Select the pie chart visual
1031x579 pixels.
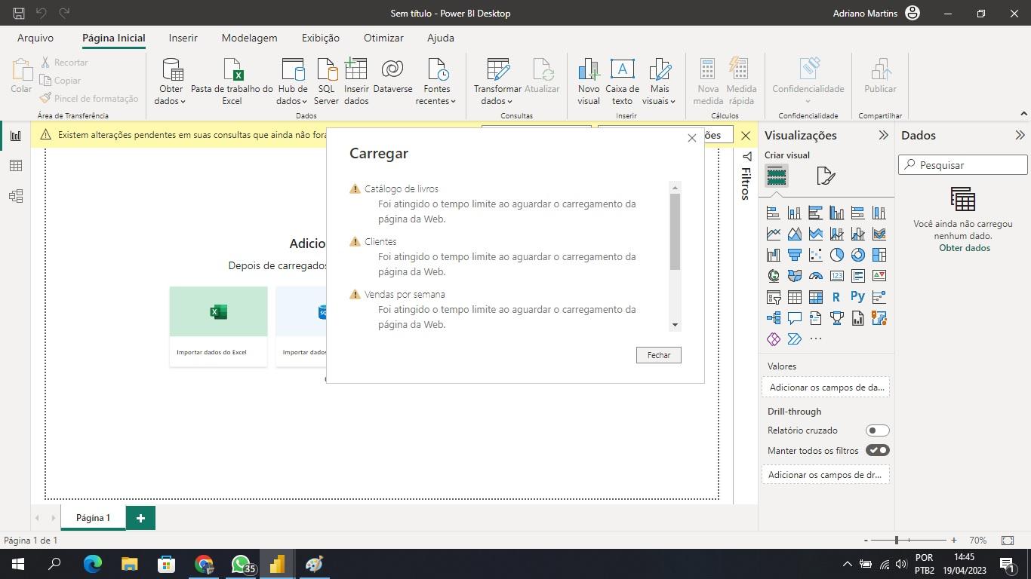(837, 255)
